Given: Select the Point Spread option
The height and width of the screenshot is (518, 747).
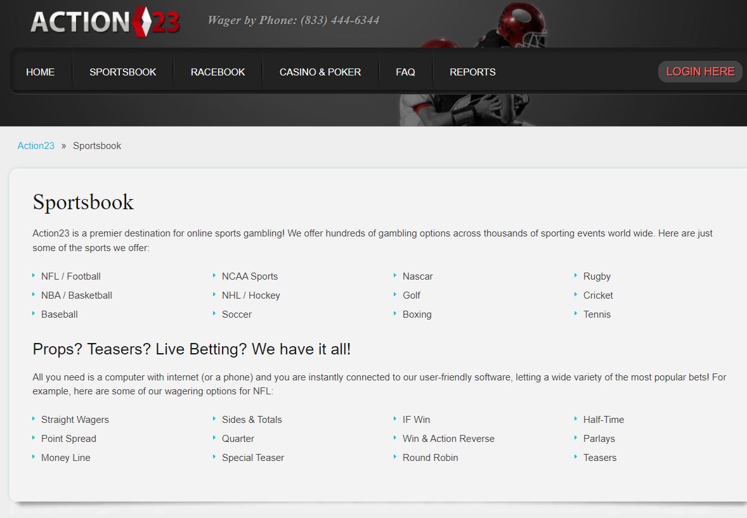Looking at the screenshot, I should 68,439.
